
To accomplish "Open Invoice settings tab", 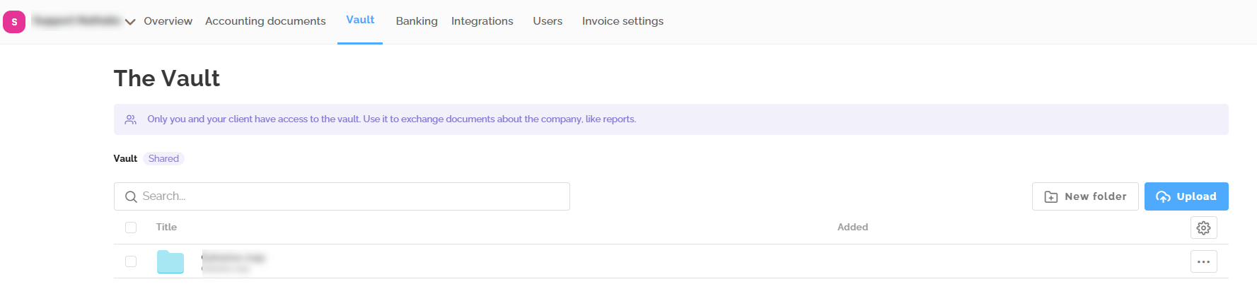I will click(622, 21).
